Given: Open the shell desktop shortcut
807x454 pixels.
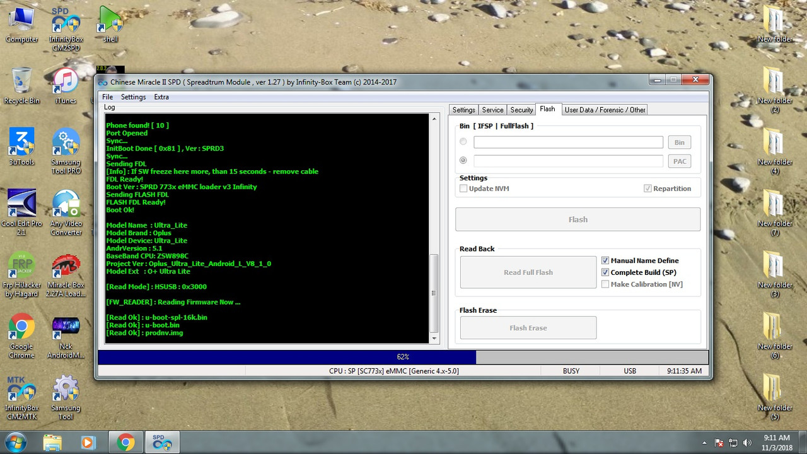Looking at the screenshot, I should coord(110,25).
